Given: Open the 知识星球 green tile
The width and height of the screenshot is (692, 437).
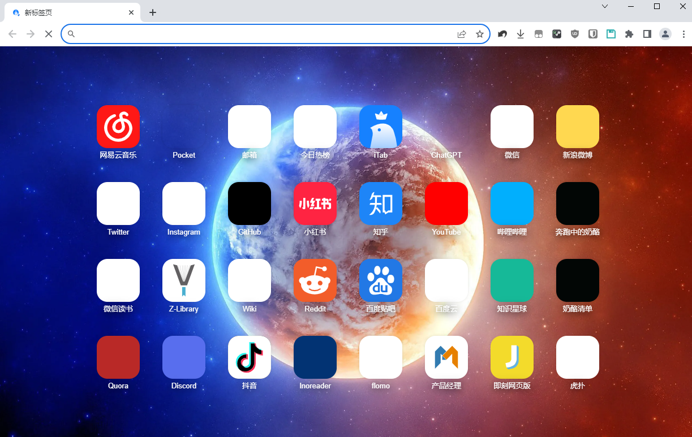Looking at the screenshot, I should 512,280.
